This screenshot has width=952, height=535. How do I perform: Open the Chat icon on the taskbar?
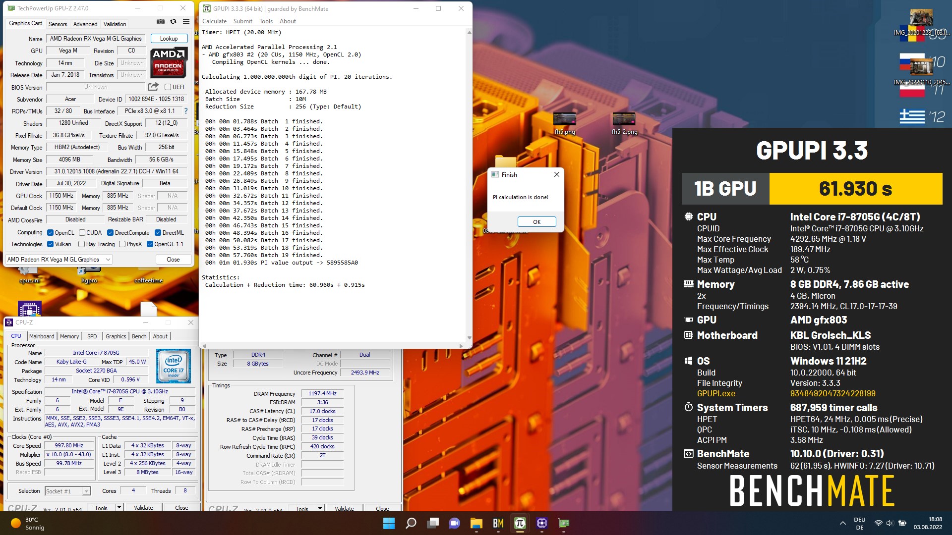point(454,523)
